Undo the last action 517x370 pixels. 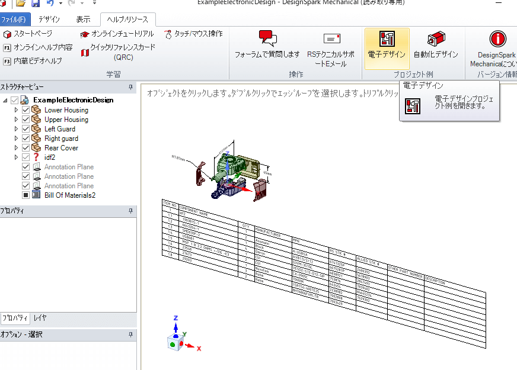(x=50, y=4)
